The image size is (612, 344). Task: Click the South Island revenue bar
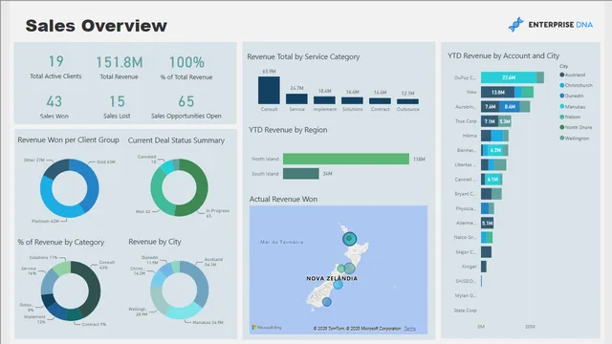[x=301, y=174]
